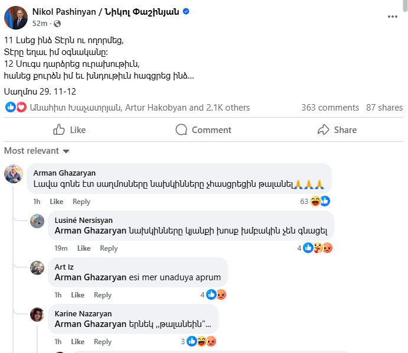Show the 87 shares list
The height and width of the screenshot is (353, 408).
384,108
